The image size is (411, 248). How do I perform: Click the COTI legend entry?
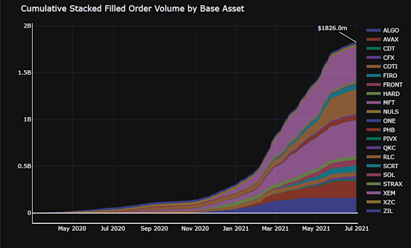point(382,66)
